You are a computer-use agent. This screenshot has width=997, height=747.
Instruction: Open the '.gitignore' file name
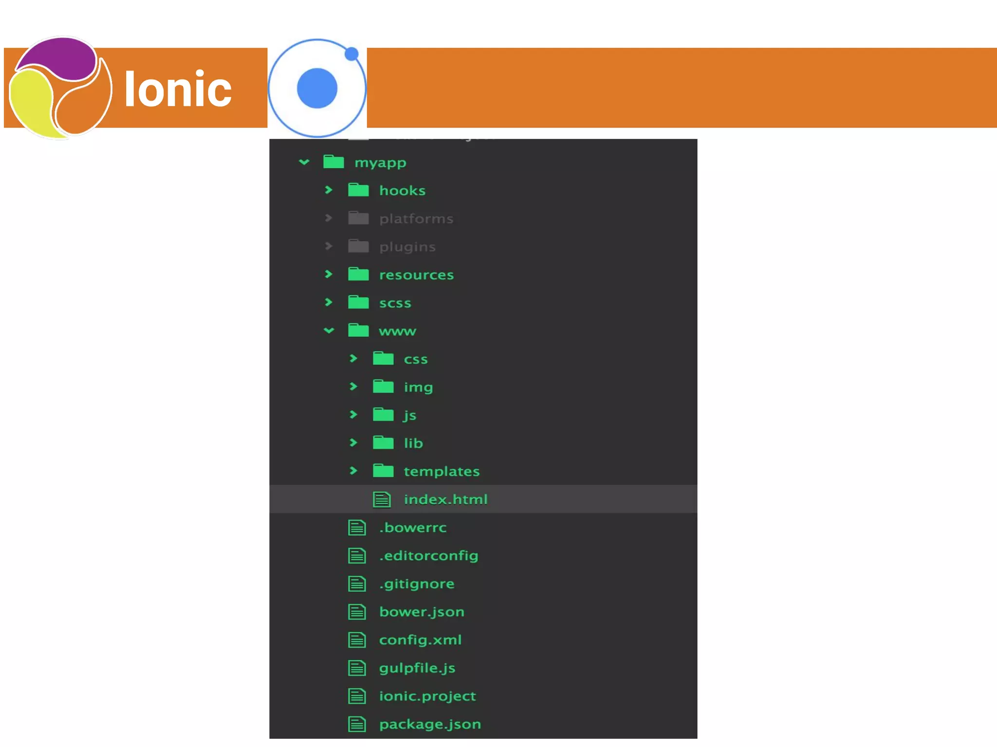click(x=417, y=584)
